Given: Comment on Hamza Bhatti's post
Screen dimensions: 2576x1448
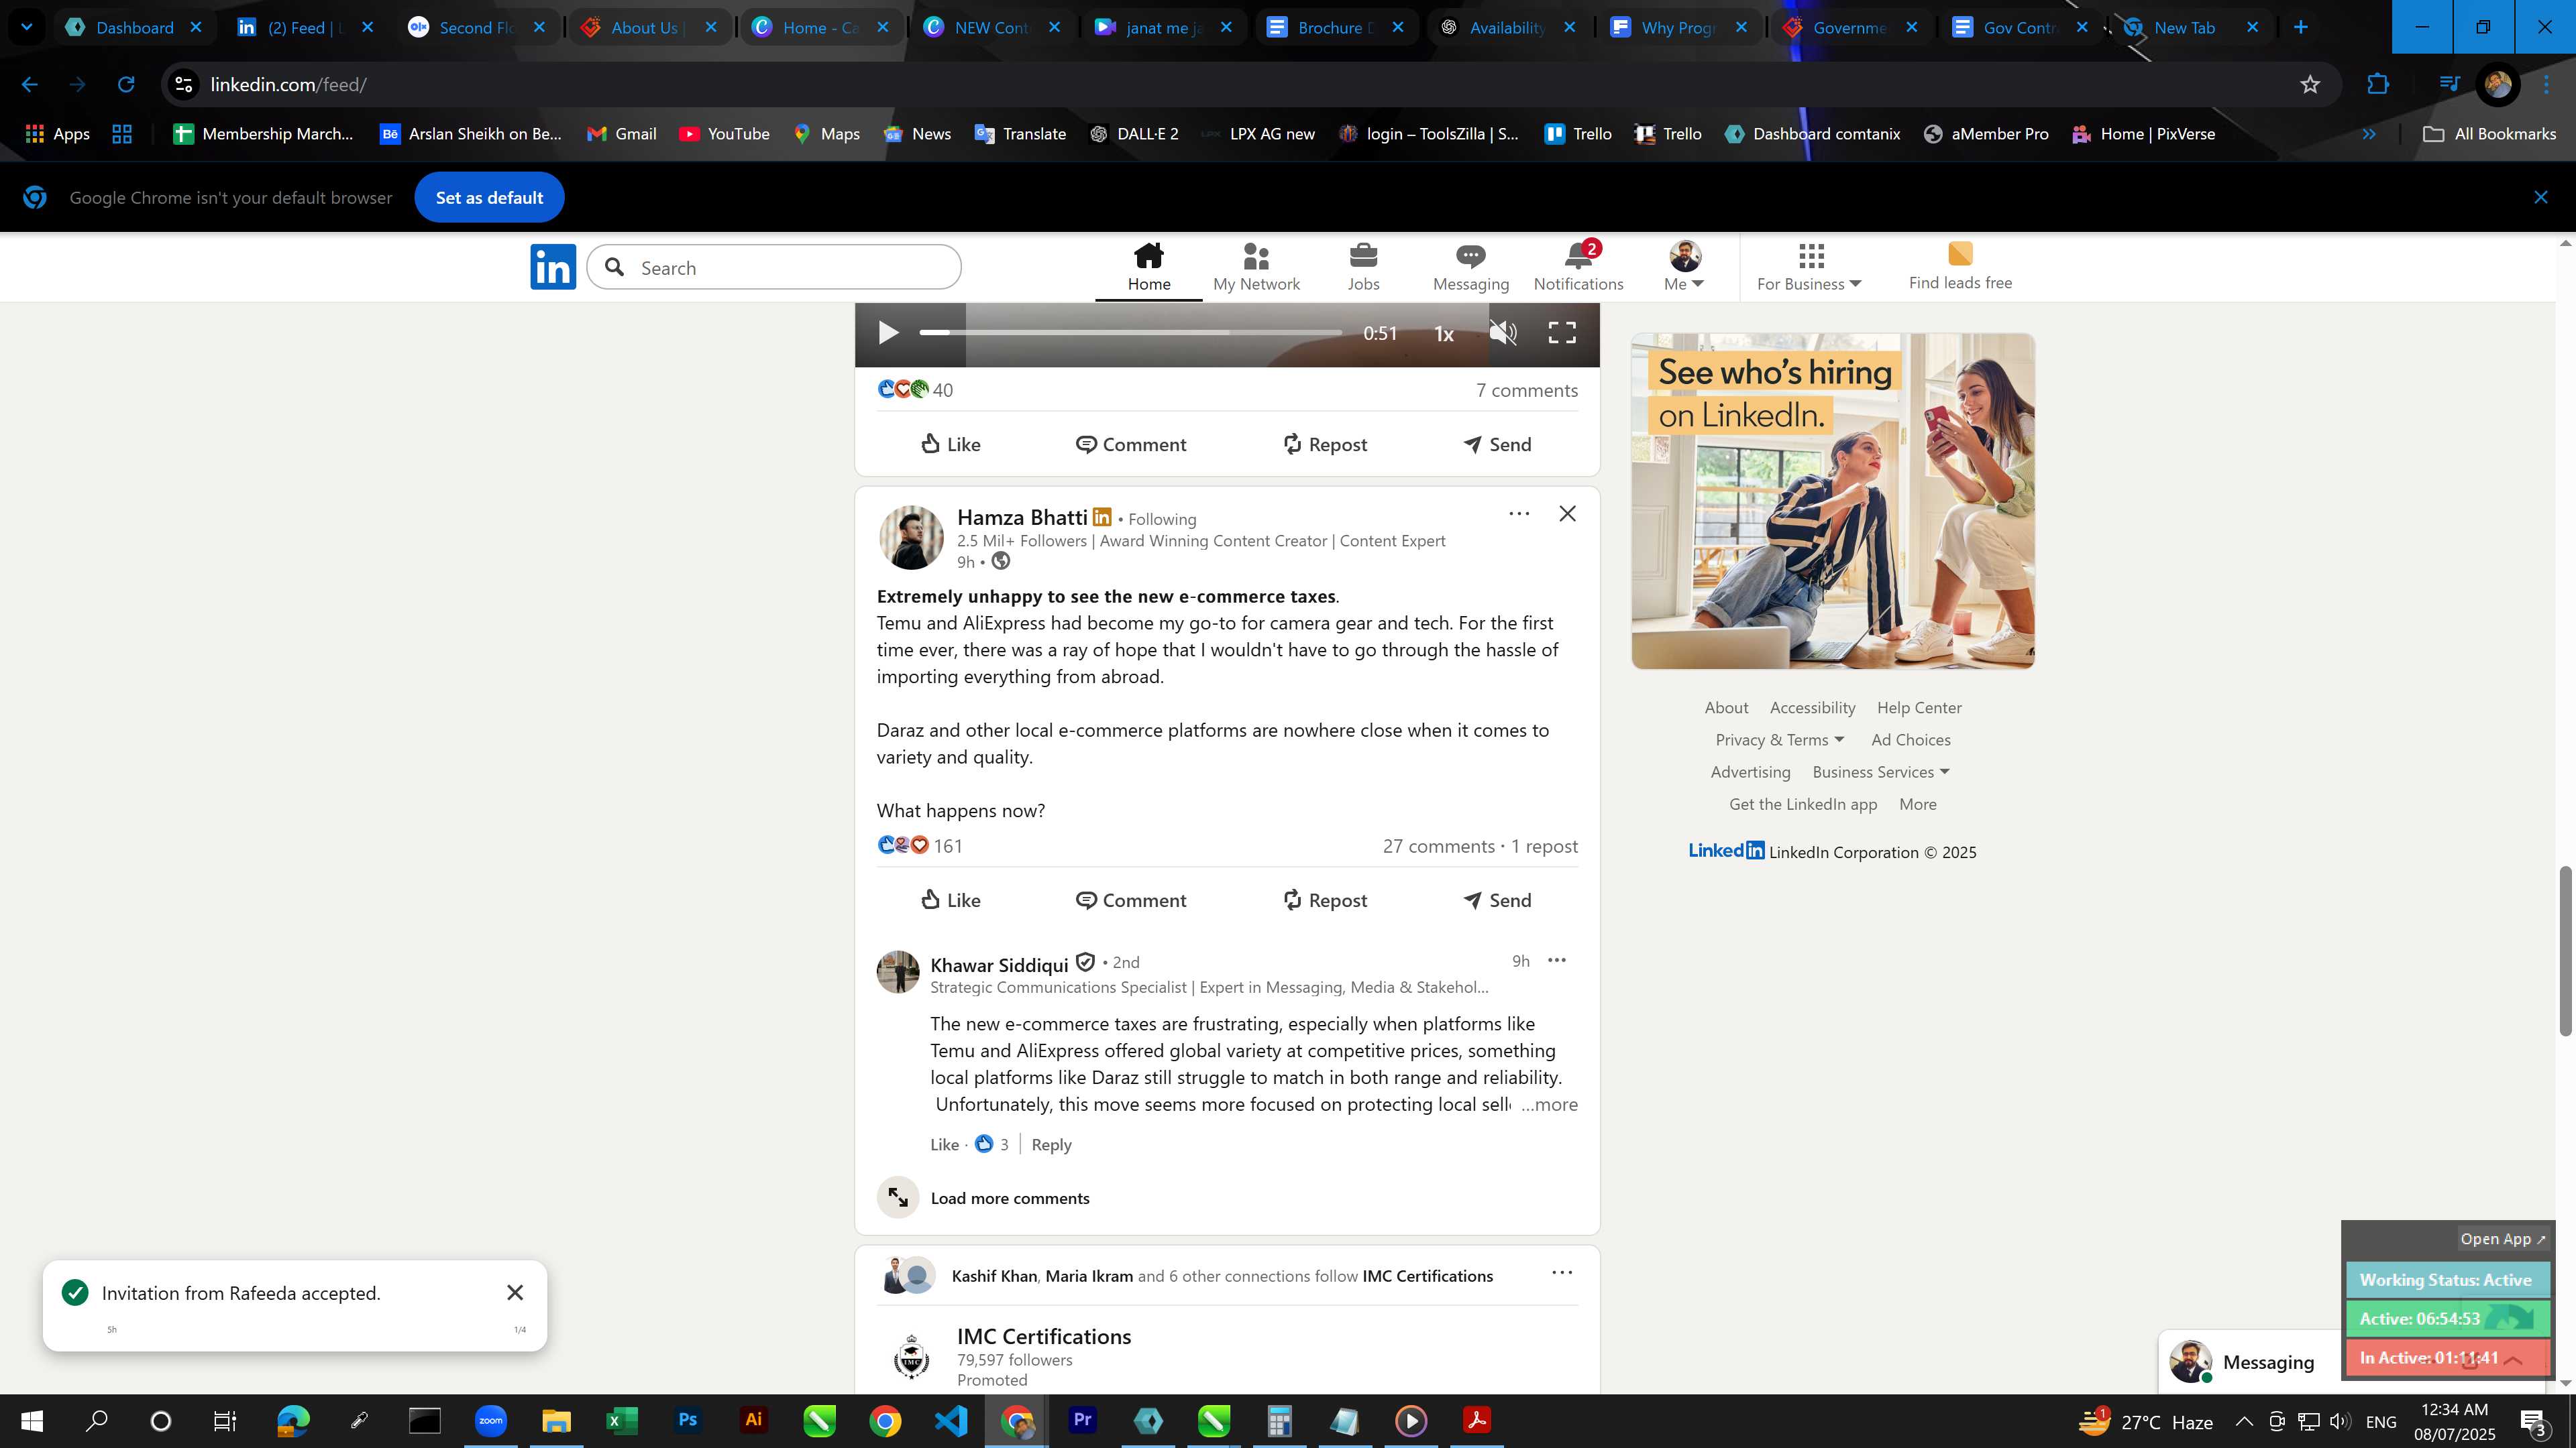Looking at the screenshot, I should (1131, 900).
